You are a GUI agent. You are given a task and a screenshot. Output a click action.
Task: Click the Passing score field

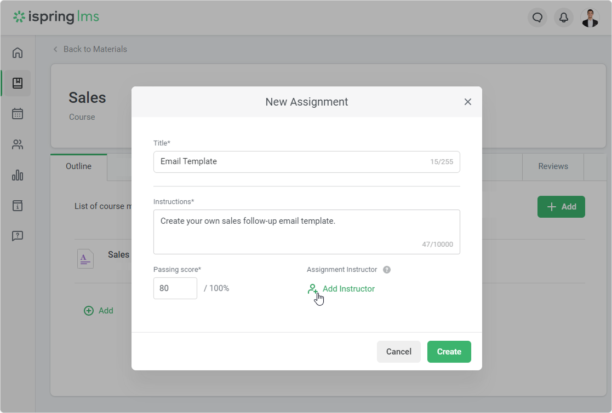[175, 288]
